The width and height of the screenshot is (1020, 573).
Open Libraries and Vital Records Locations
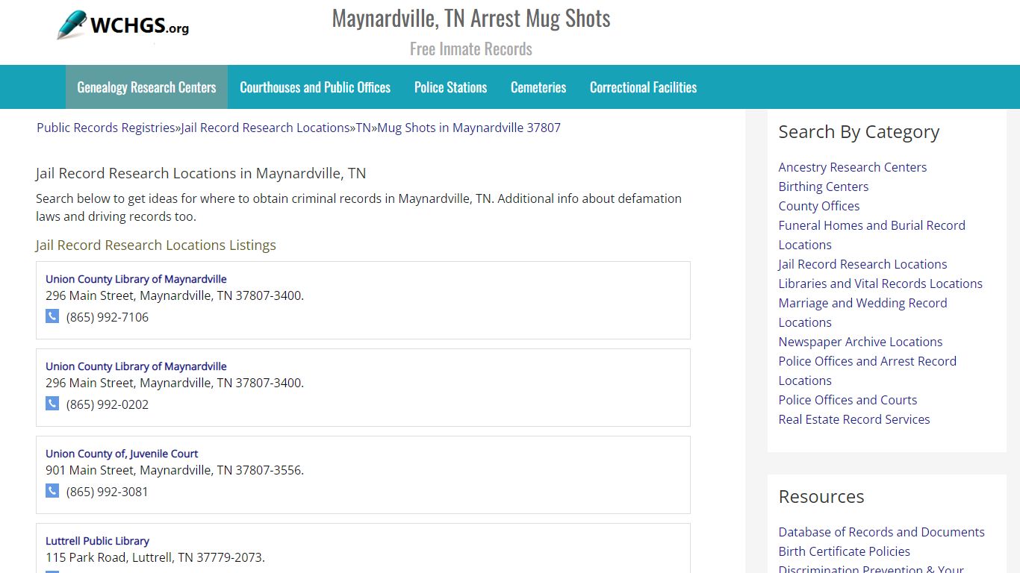(x=880, y=284)
